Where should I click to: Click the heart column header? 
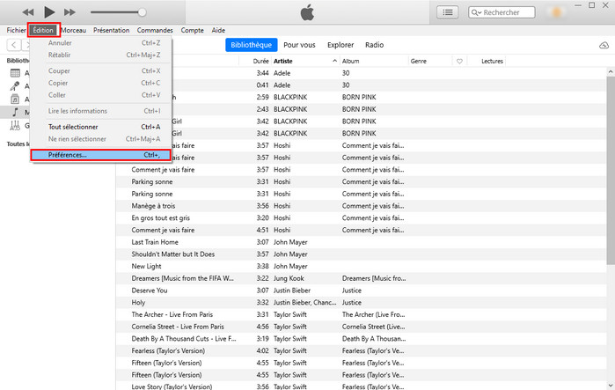(x=459, y=61)
